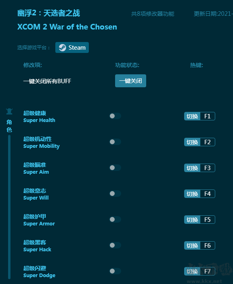
Task: Click 切换 button for F7 hotkey
Action: point(192,271)
